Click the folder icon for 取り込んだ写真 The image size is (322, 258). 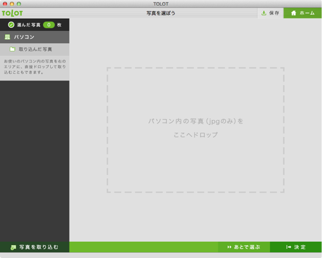pyautogui.click(x=12, y=49)
